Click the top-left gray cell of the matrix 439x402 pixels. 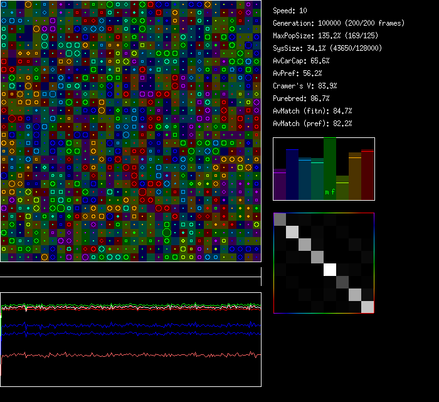point(280,219)
